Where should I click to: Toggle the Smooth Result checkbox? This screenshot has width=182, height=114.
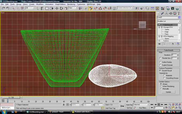161,71
